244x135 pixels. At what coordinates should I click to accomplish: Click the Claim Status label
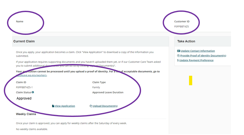(x=24, y=92)
